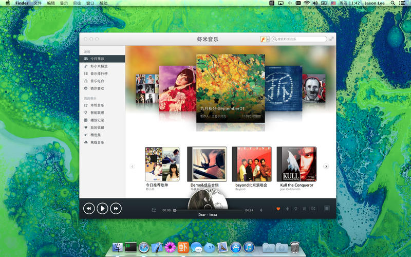Screen dimensions: 411x257
Task: Click the 今日推荐歌单 title text
Action: [157, 185]
